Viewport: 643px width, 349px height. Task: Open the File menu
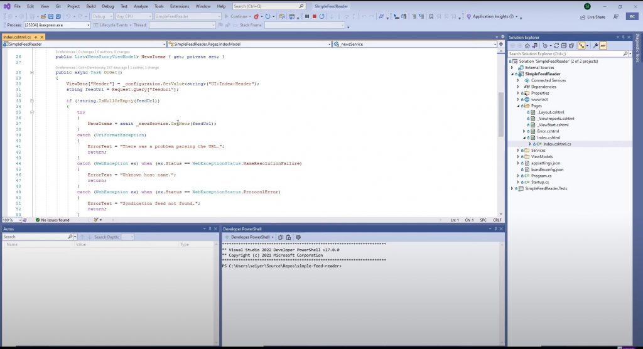pos(17,6)
